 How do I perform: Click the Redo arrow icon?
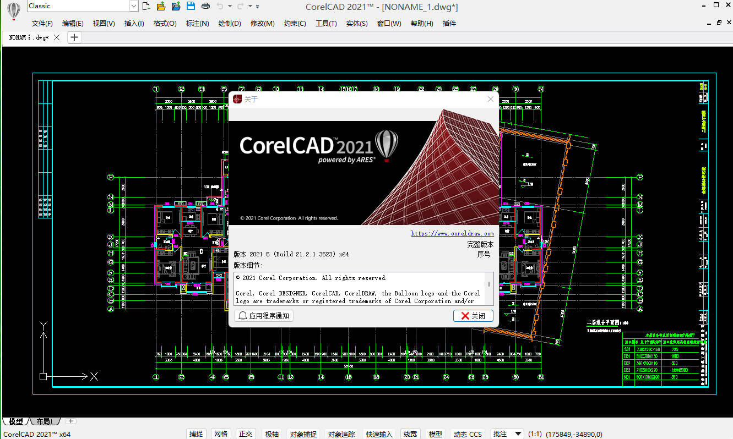pos(240,6)
